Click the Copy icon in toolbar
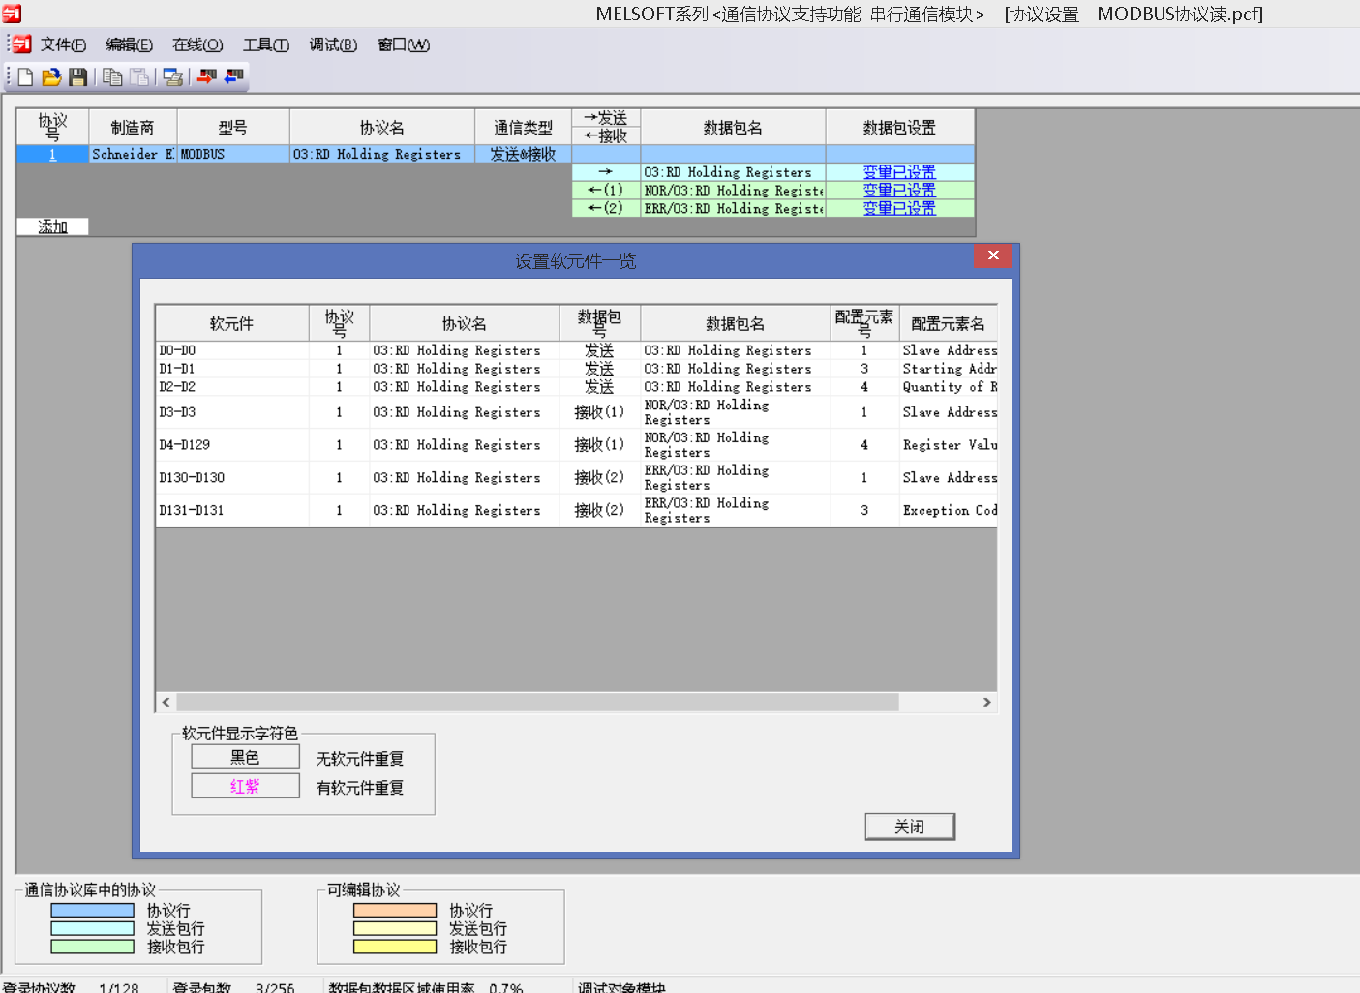The image size is (1360, 993). (x=112, y=77)
